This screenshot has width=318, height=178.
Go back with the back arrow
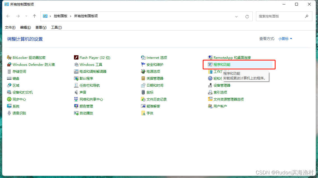tap(8, 16)
